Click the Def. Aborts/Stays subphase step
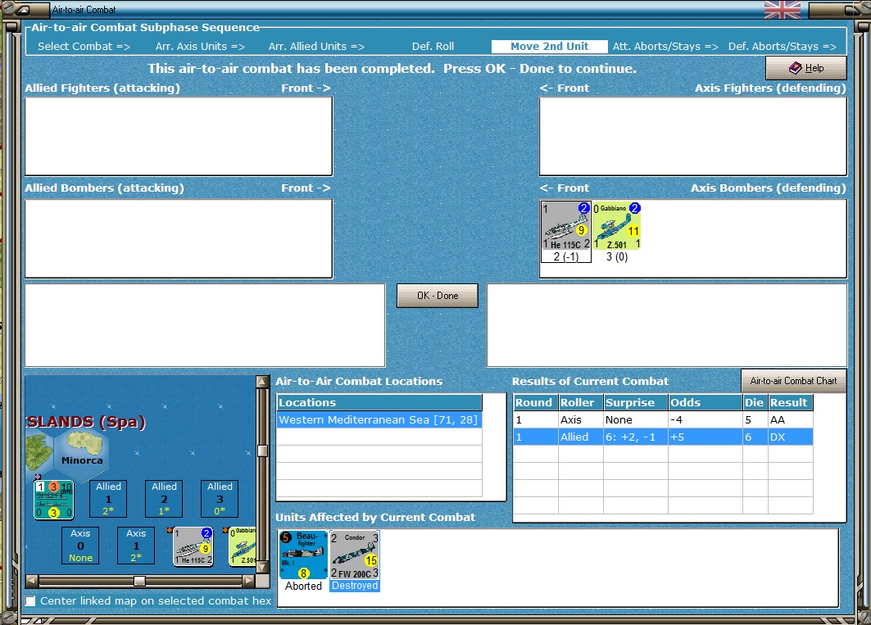This screenshot has width=871, height=625. [x=783, y=46]
